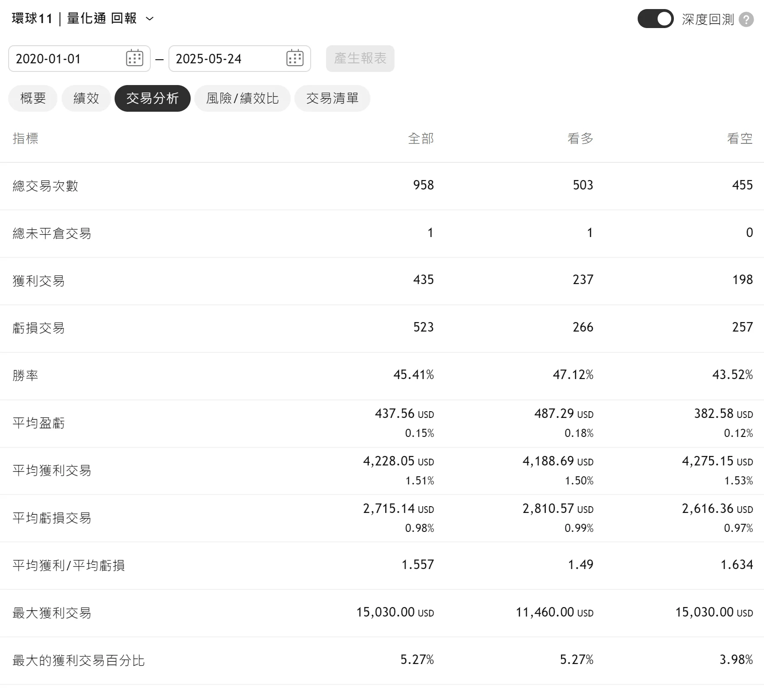Click average P&L value 437.56 USD
The height and width of the screenshot is (688, 764).
coord(404,413)
